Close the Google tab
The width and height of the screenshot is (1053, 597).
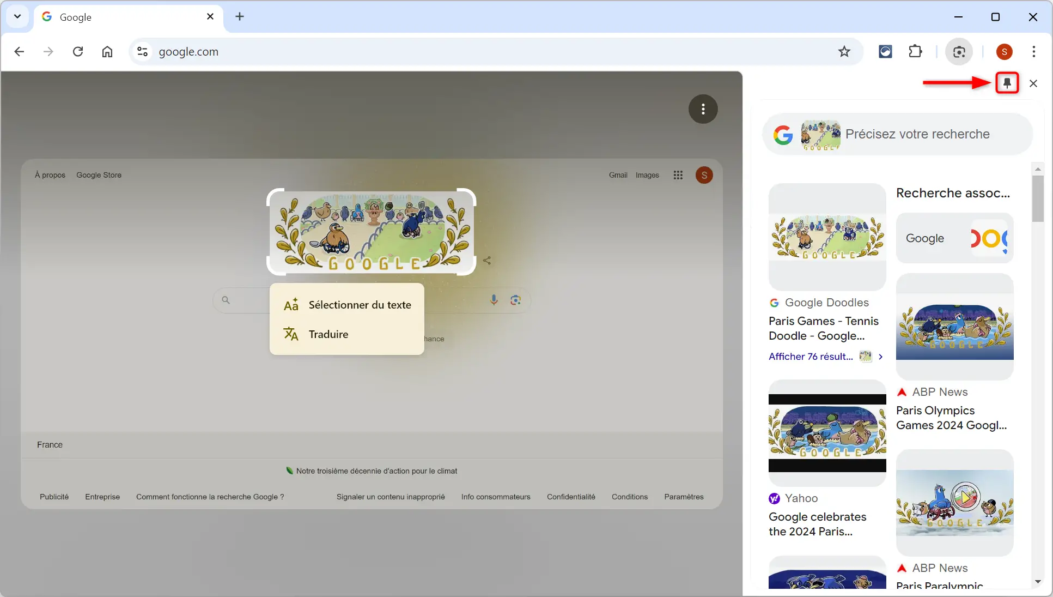pyautogui.click(x=210, y=17)
